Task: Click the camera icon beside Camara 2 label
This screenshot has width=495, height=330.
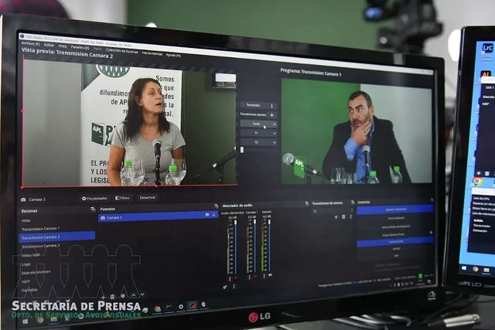Action: [x=23, y=199]
